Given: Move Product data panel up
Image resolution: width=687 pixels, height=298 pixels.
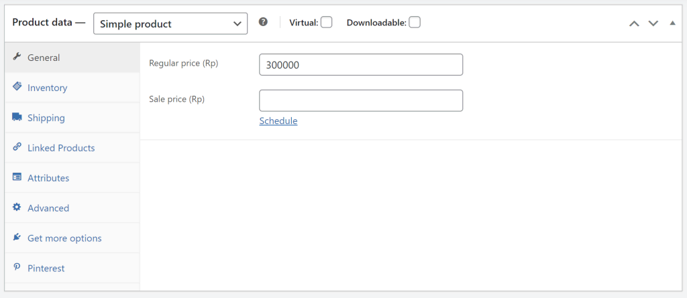Looking at the screenshot, I should point(634,23).
